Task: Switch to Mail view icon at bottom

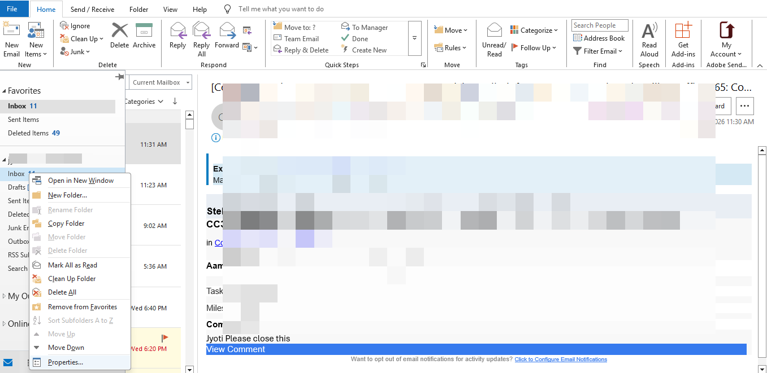Action: [x=8, y=362]
